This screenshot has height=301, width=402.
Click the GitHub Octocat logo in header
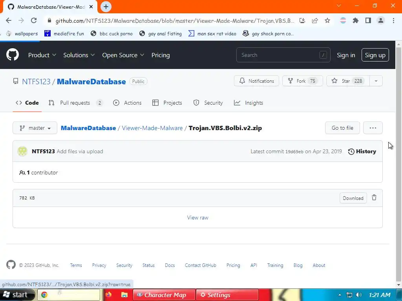tap(12, 55)
